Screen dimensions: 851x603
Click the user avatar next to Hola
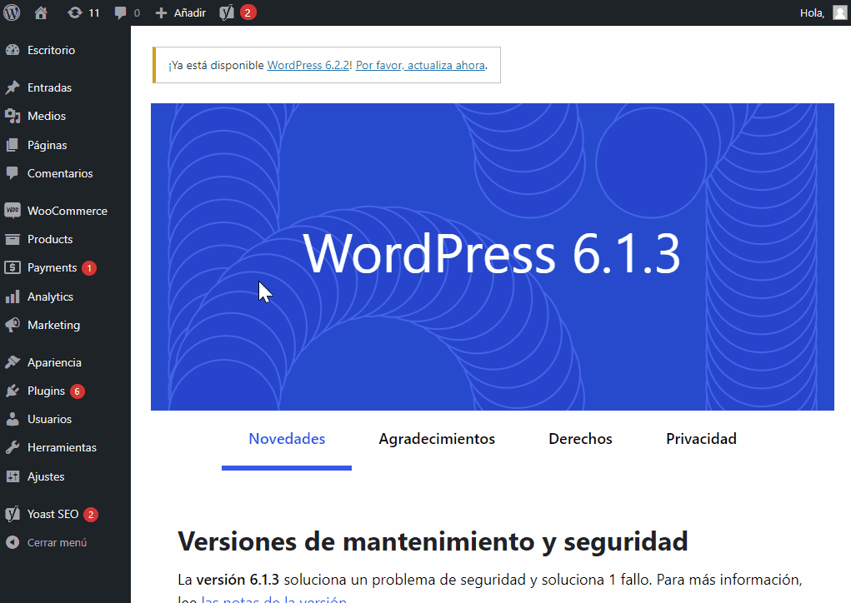(839, 12)
